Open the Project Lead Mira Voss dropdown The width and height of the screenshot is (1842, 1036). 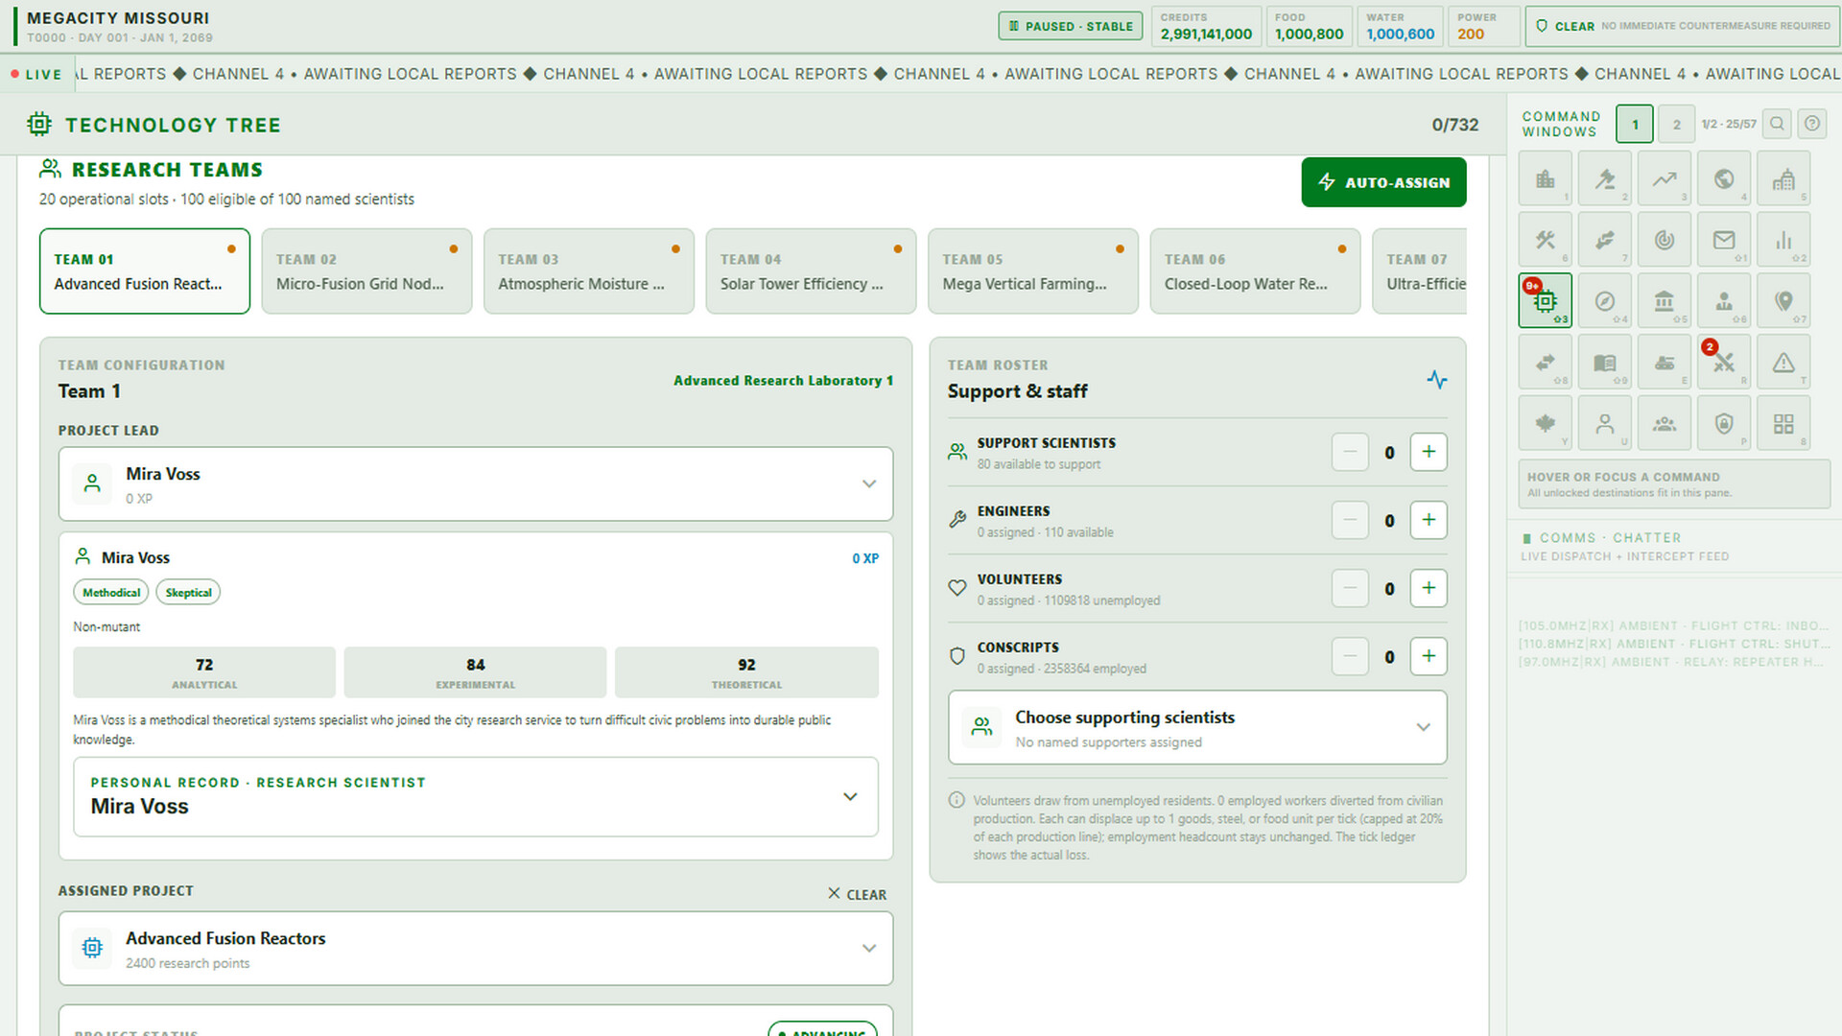tap(476, 484)
